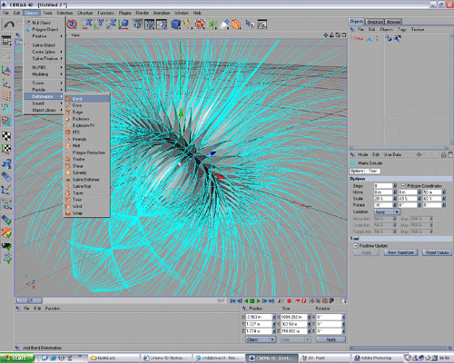
Task: Click the lock icon in attributes panel
Action: [443, 154]
